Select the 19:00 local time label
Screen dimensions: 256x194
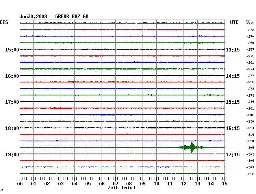click(12, 154)
